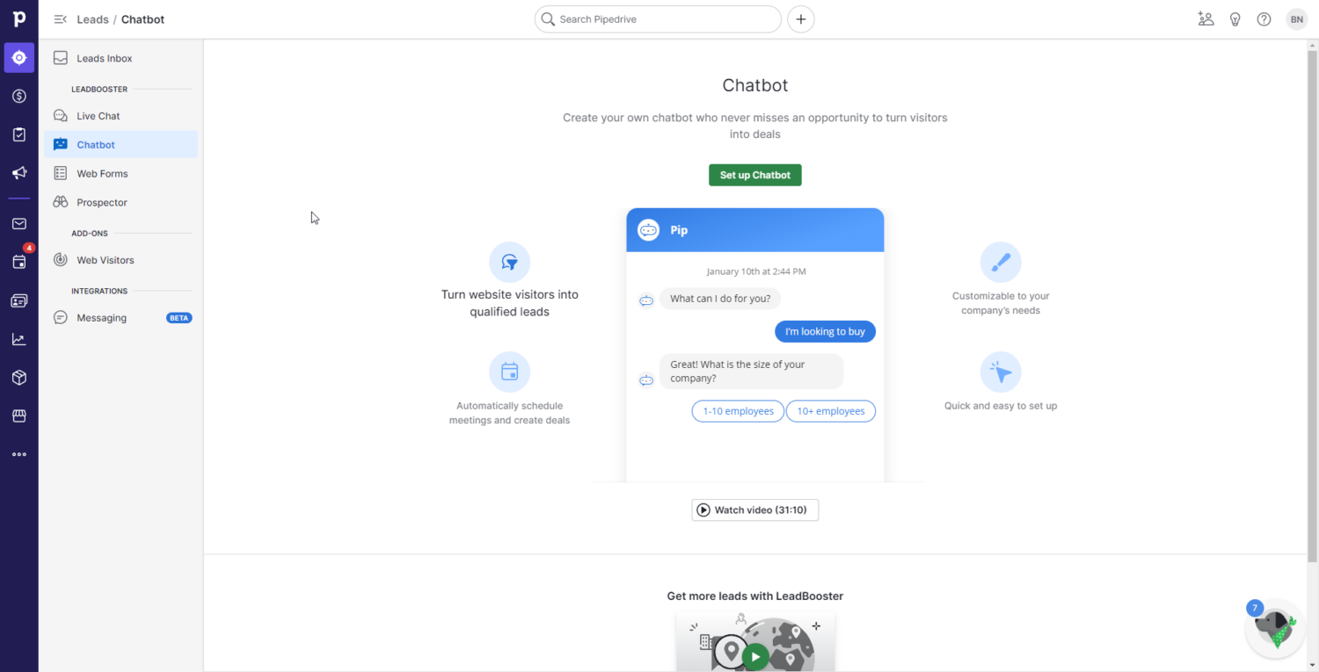This screenshot has height=672, width=1319.
Task: Click Watch video (31:10) button
Action: [754, 509]
